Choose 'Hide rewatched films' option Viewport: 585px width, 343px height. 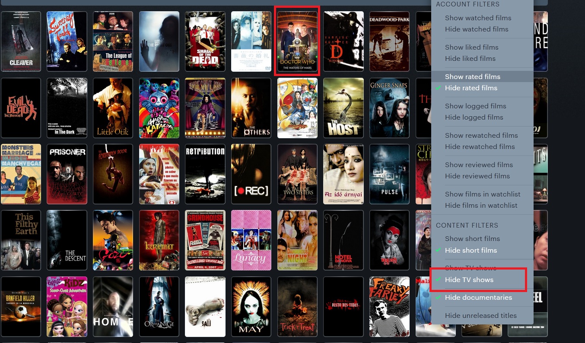coord(480,146)
